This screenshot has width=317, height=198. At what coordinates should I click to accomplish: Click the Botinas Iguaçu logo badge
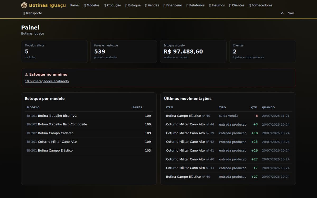click(24, 5)
